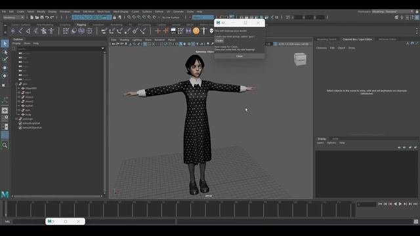Toggle MEL command line language label
The width and height of the screenshot is (420, 236).
point(7,222)
